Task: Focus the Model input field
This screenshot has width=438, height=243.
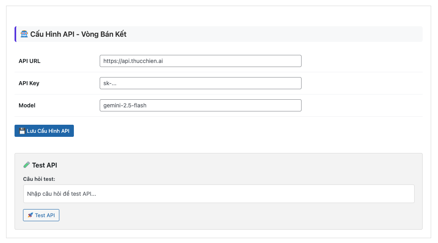Action: point(200,105)
